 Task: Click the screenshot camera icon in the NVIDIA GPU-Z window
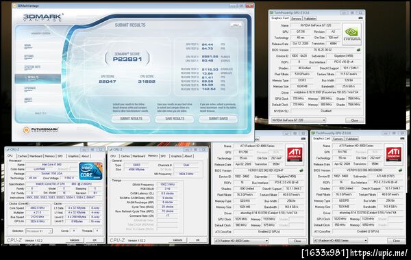[360, 18]
